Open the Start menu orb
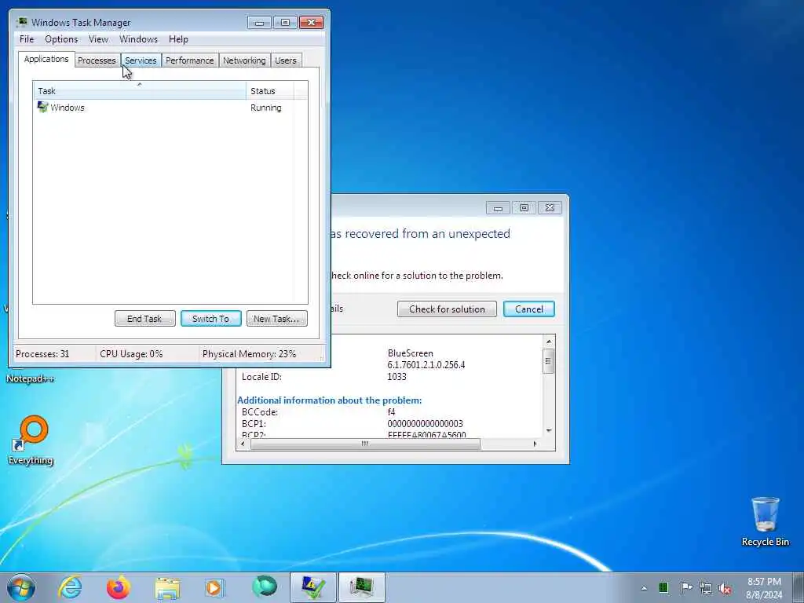Screen dimensions: 804x603 [x=21, y=587]
